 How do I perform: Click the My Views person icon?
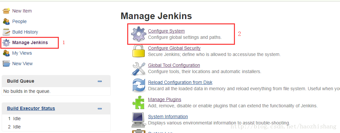click(x=6, y=53)
